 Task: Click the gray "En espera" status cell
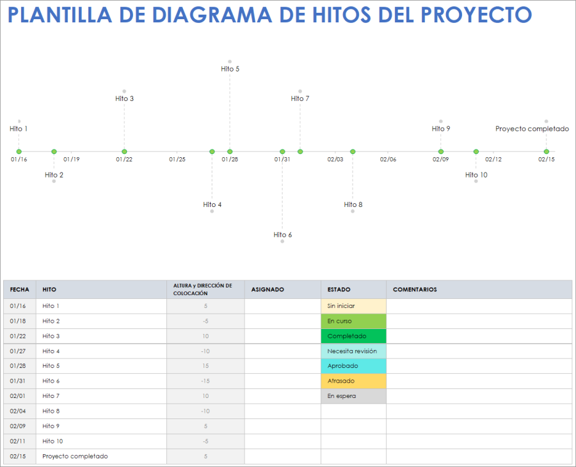coord(353,396)
